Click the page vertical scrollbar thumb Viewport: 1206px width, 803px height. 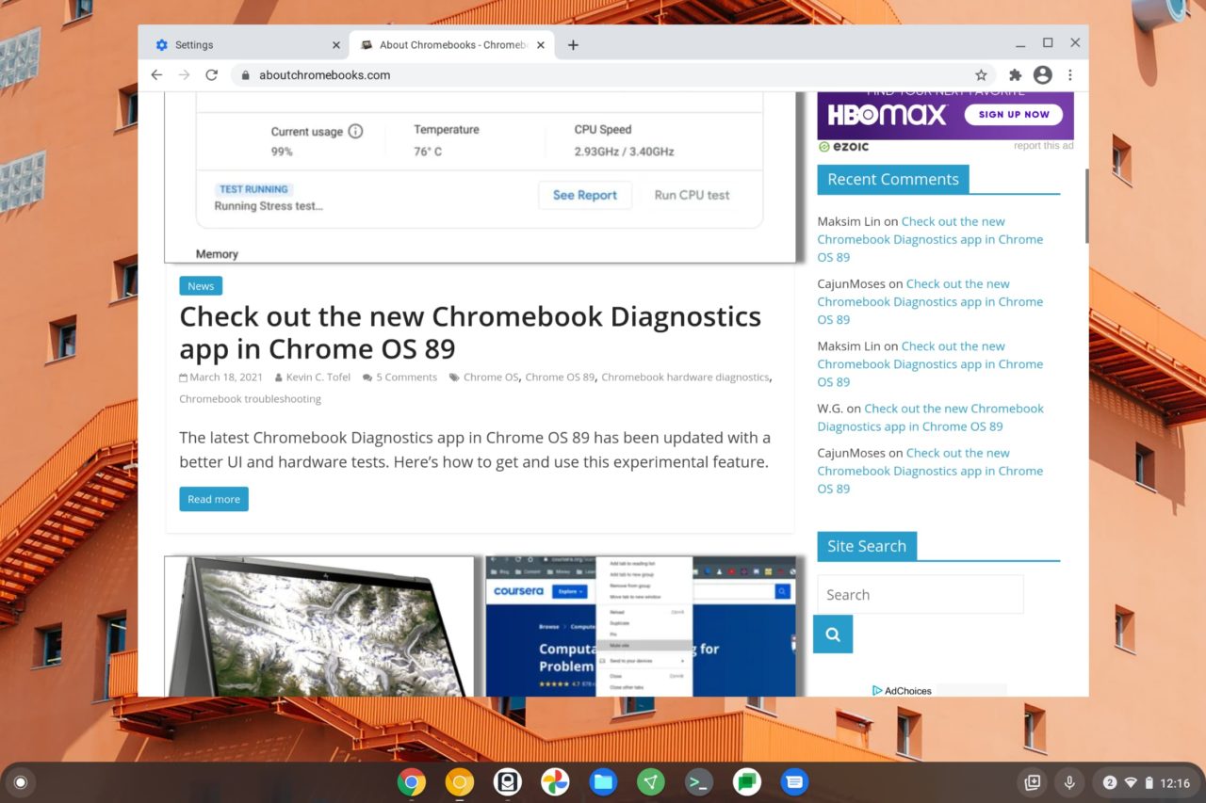[1085, 206]
